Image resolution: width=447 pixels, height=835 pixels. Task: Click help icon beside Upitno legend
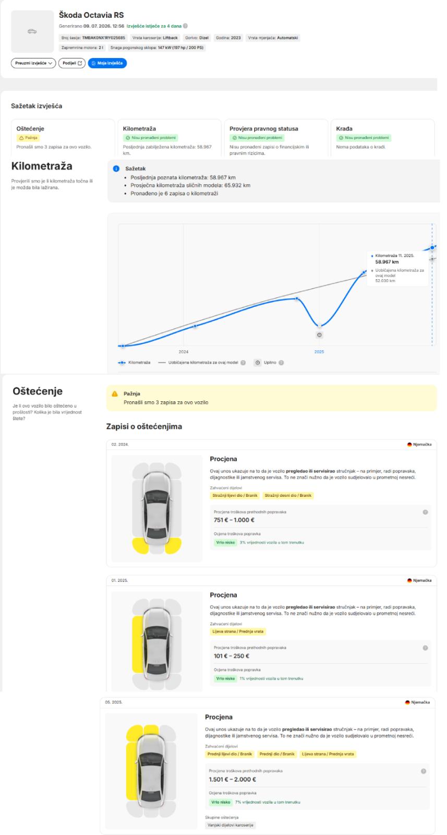[x=281, y=363]
